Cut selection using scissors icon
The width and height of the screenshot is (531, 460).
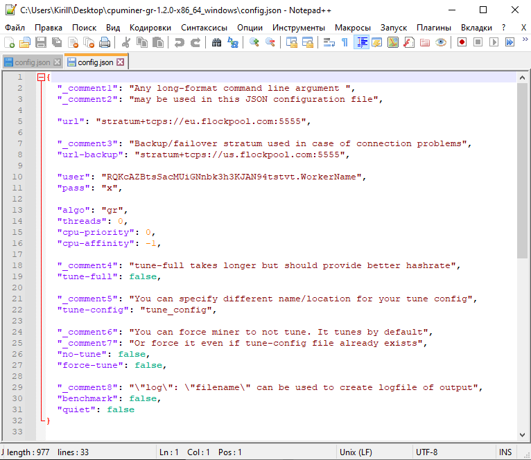[126, 43]
